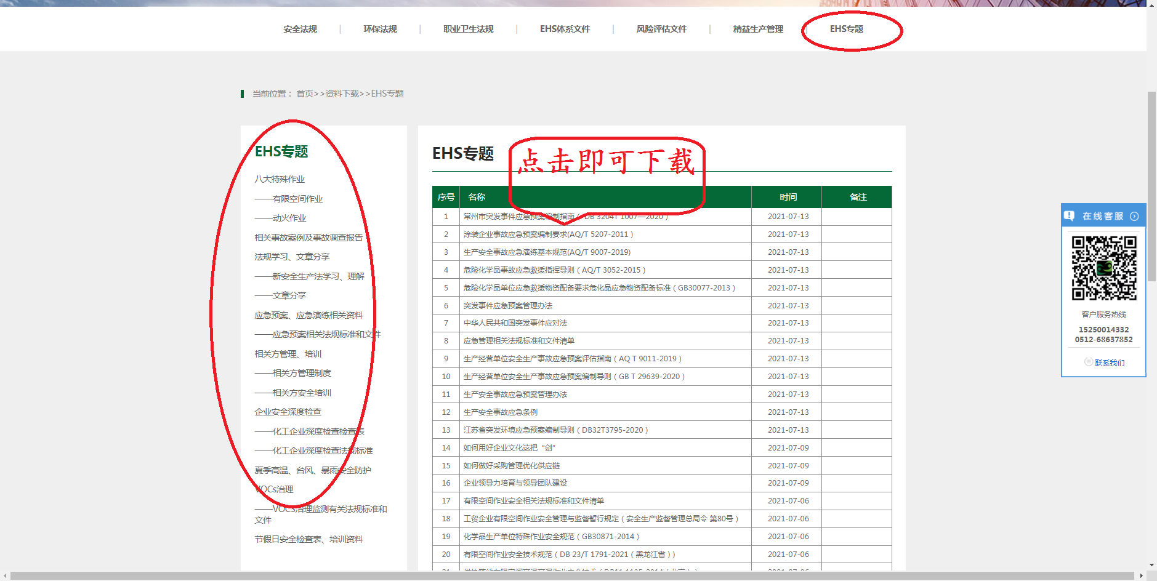Open the EHS专题 navigation tab

[846, 29]
